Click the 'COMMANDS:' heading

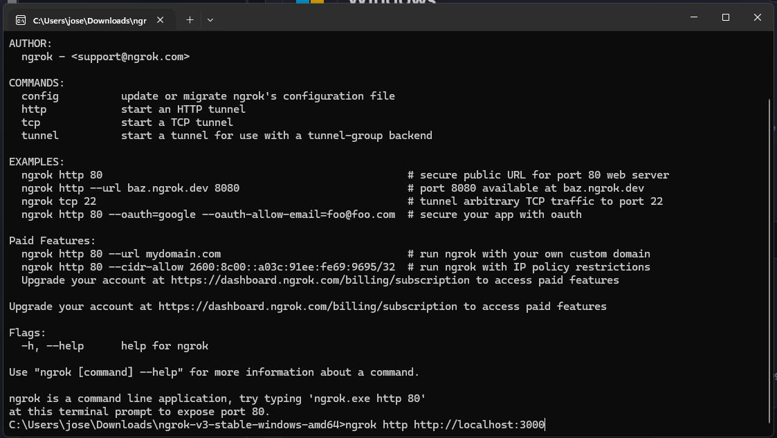coord(37,83)
